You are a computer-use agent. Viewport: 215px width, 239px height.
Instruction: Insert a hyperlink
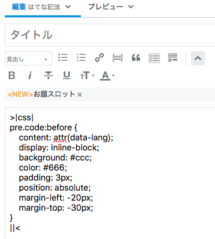99,58
